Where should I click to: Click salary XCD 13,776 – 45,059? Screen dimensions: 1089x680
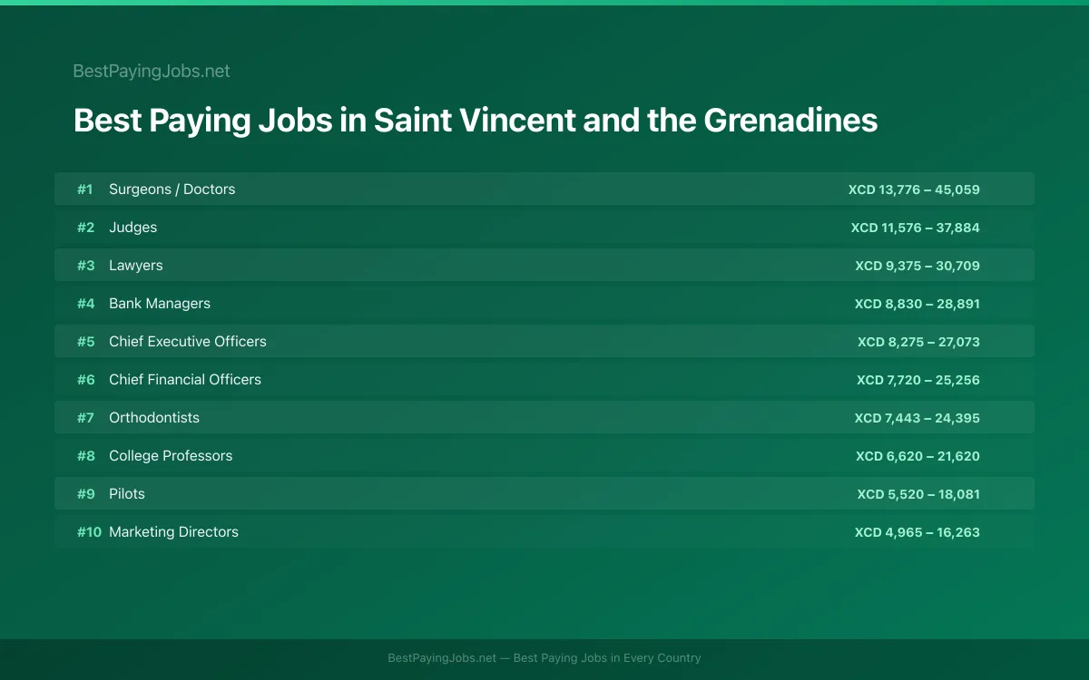pos(914,189)
